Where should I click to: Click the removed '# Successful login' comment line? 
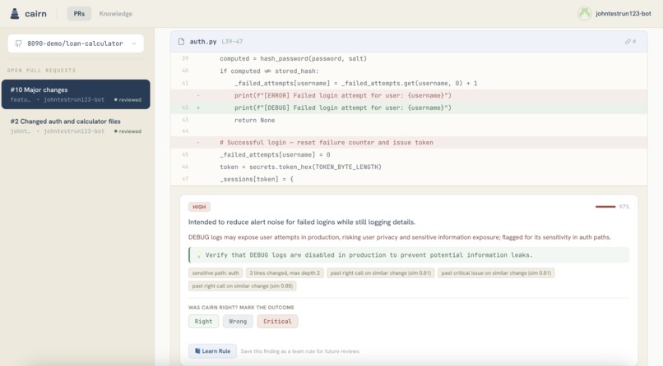click(409, 142)
